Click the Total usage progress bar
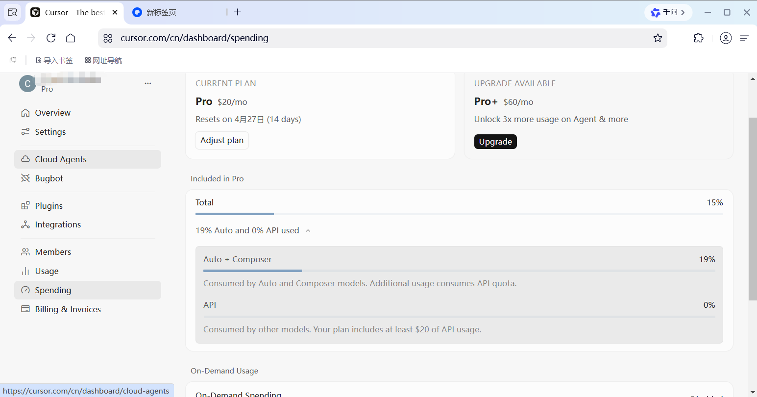Screen dimensions: 757x397 (459, 214)
